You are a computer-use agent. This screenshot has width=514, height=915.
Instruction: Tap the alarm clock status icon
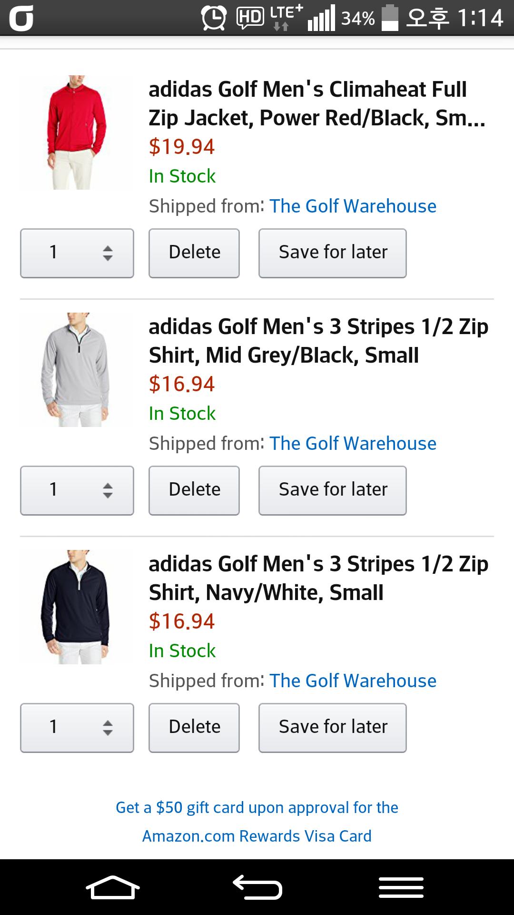(214, 18)
